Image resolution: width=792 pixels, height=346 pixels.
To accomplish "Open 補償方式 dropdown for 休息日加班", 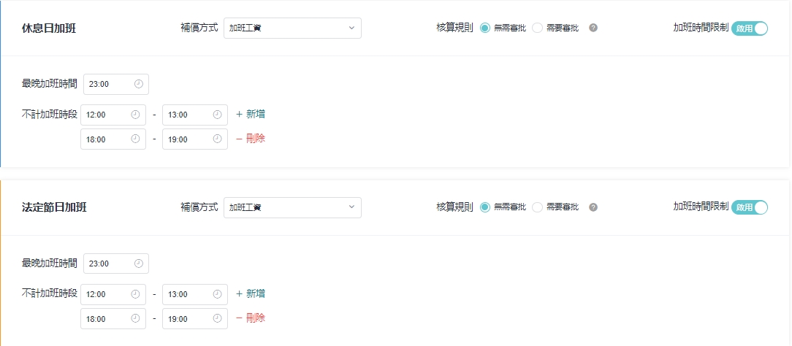I will point(292,28).
